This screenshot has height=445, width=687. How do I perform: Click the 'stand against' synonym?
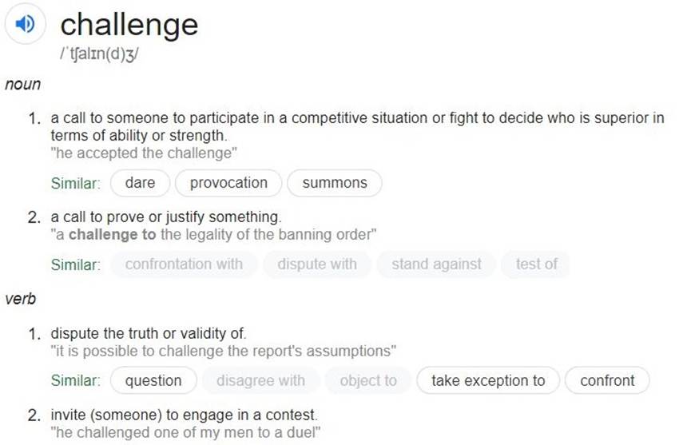(x=436, y=264)
